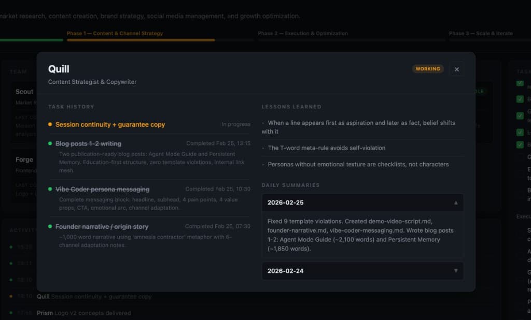Click the Phase 1 orange progress bar
Viewport: 531px width, 320px height.
[140, 40]
